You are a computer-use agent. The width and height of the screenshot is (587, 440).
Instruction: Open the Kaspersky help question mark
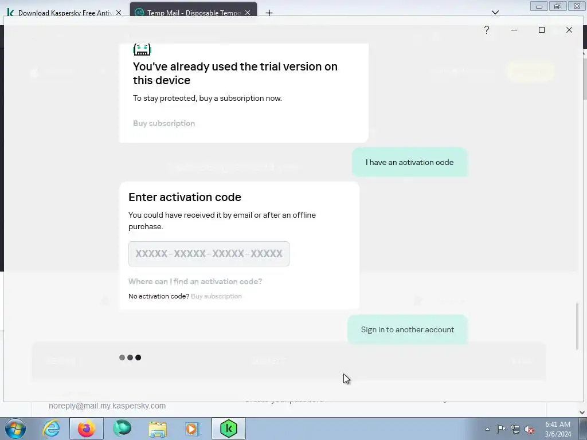pyautogui.click(x=486, y=30)
